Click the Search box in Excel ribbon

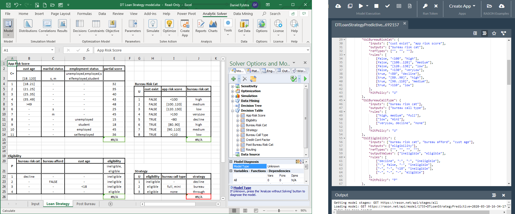coord(272,14)
